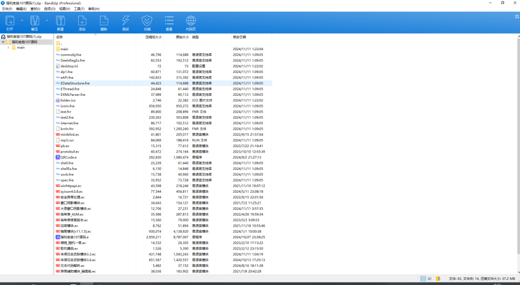This screenshot has height=285, width=520.
Task: Select 未闻花名皮肤模块3.3.ec file
Action: coord(78,254)
